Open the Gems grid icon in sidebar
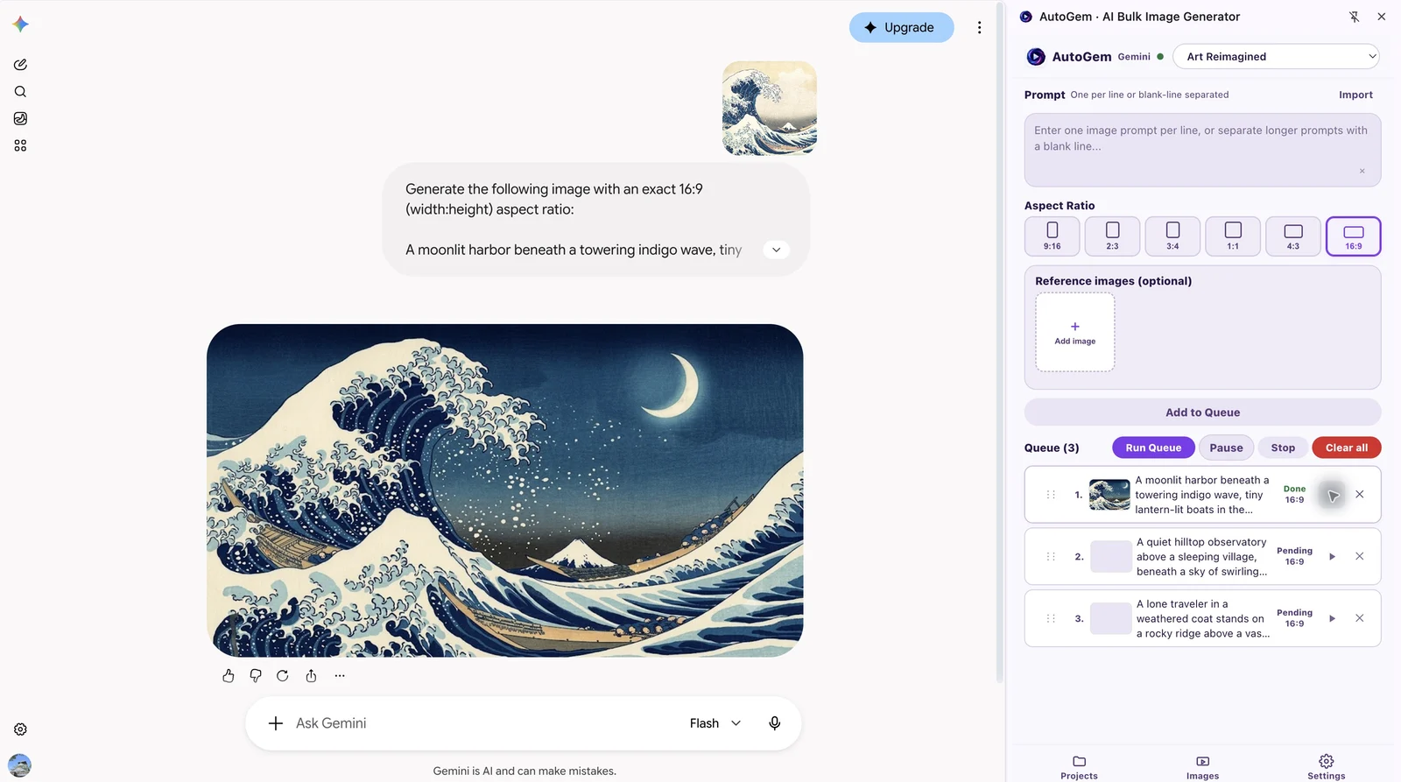Viewport: 1401px width, 782px height. (x=20, y=145)
